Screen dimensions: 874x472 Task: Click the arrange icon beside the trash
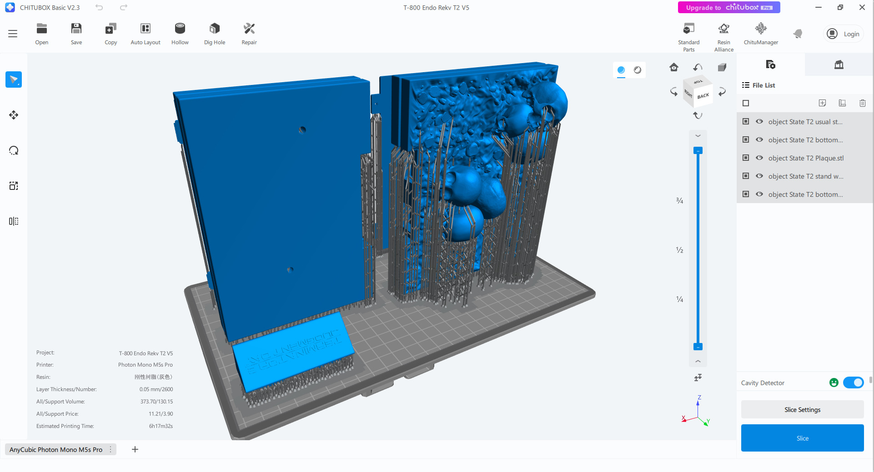[x=842, y=103]
